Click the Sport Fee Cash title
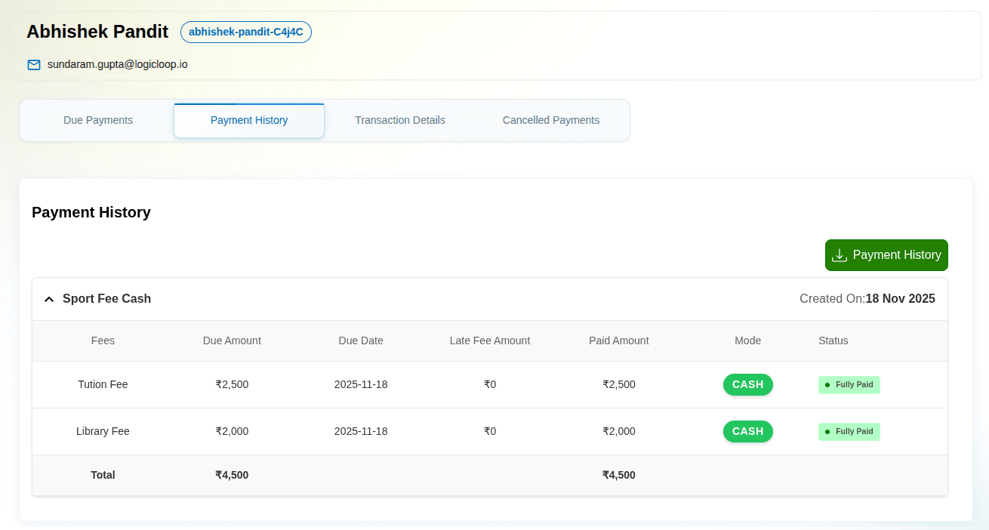 tap(107, 298)
